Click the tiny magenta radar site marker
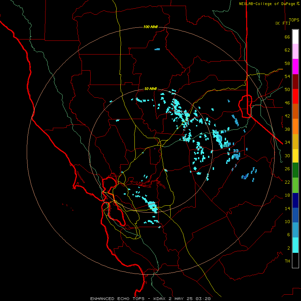 pos(155,149)
